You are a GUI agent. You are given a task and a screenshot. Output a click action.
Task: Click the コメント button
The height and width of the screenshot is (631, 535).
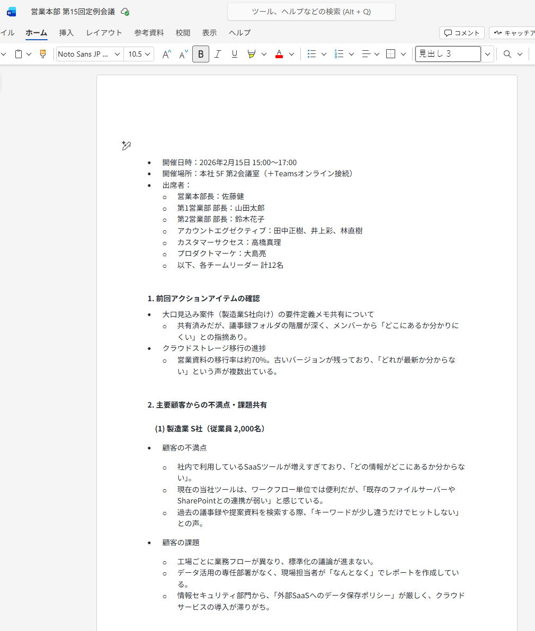pos(461,33)
